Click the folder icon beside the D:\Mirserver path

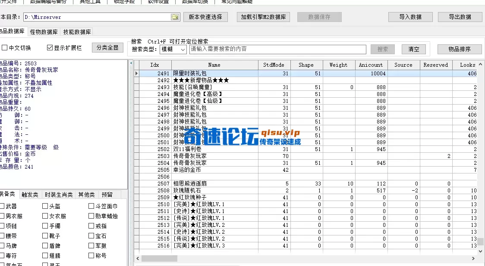point(174,18)
